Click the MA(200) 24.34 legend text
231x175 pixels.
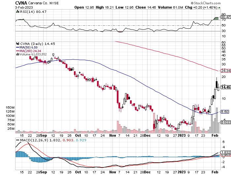pyautogui.click(x=30, y=51)
